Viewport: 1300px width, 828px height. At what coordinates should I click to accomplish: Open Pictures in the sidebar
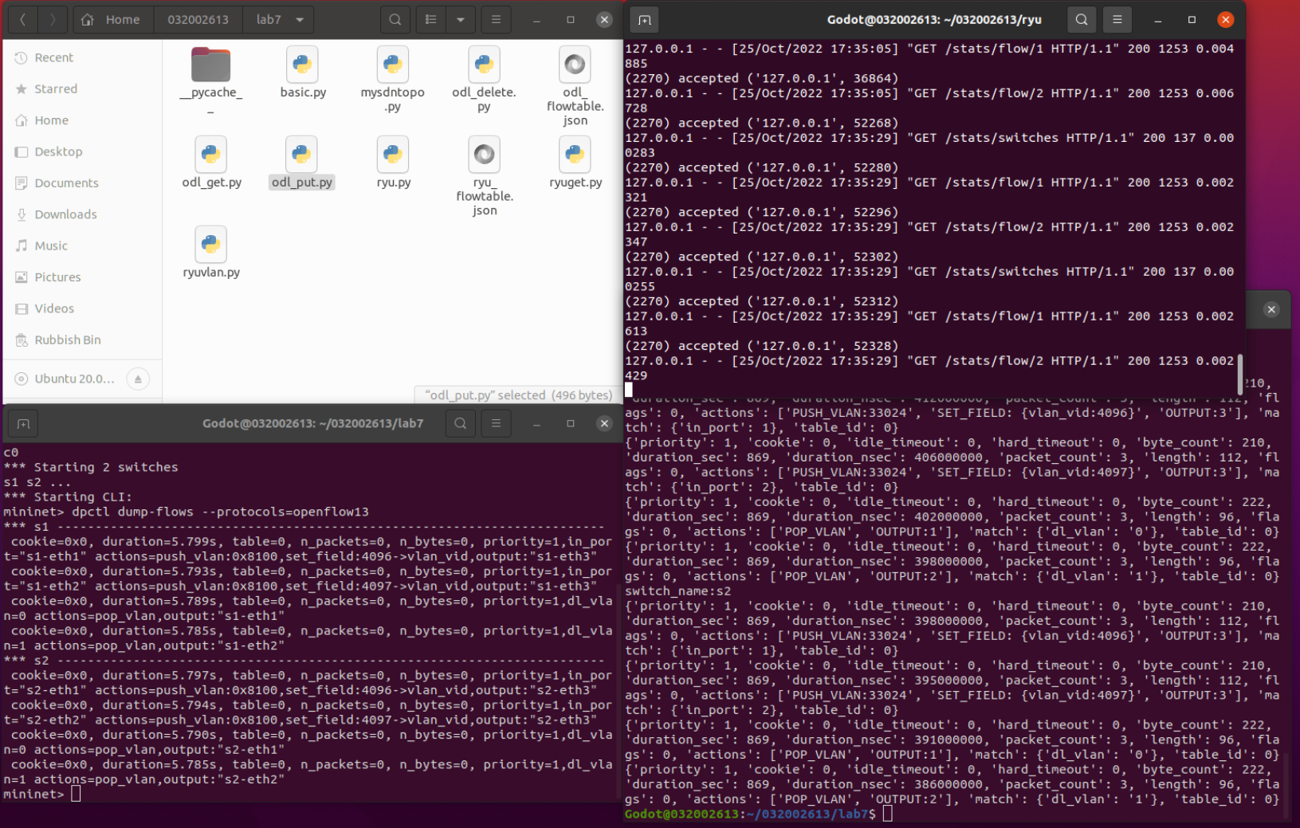83,277
